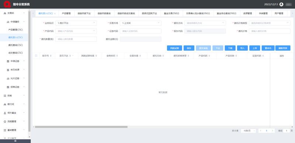Expand the 银行间 sidebar section
This screenshot has height=143, width=295.
(x=24, y=104)
